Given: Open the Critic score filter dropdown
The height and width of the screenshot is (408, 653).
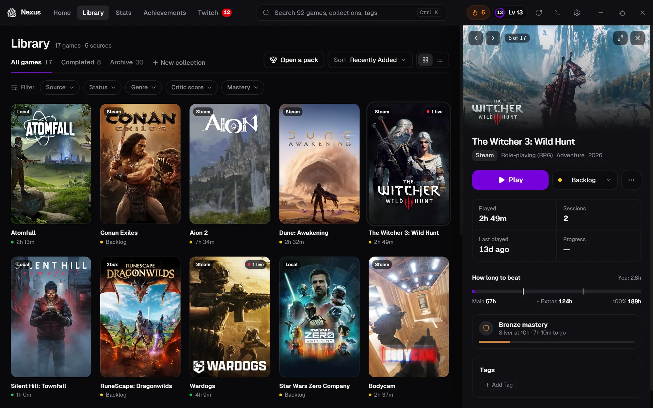Looking at the screenshot, I should click(191, 87).
